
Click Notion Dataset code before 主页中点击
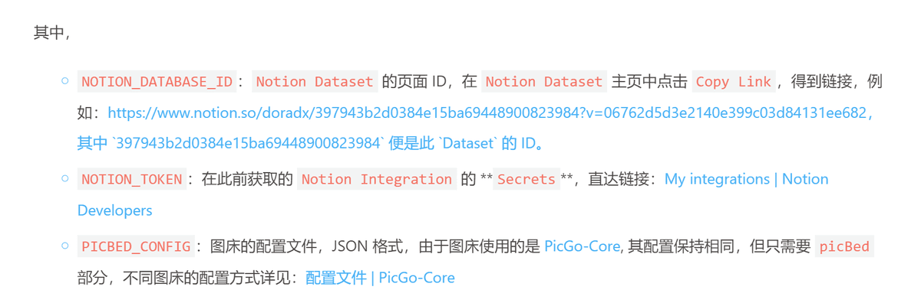[x=543, y=82]
